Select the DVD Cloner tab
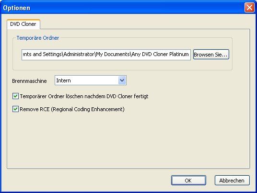This screenshot has height=193, width=257. 23,24
